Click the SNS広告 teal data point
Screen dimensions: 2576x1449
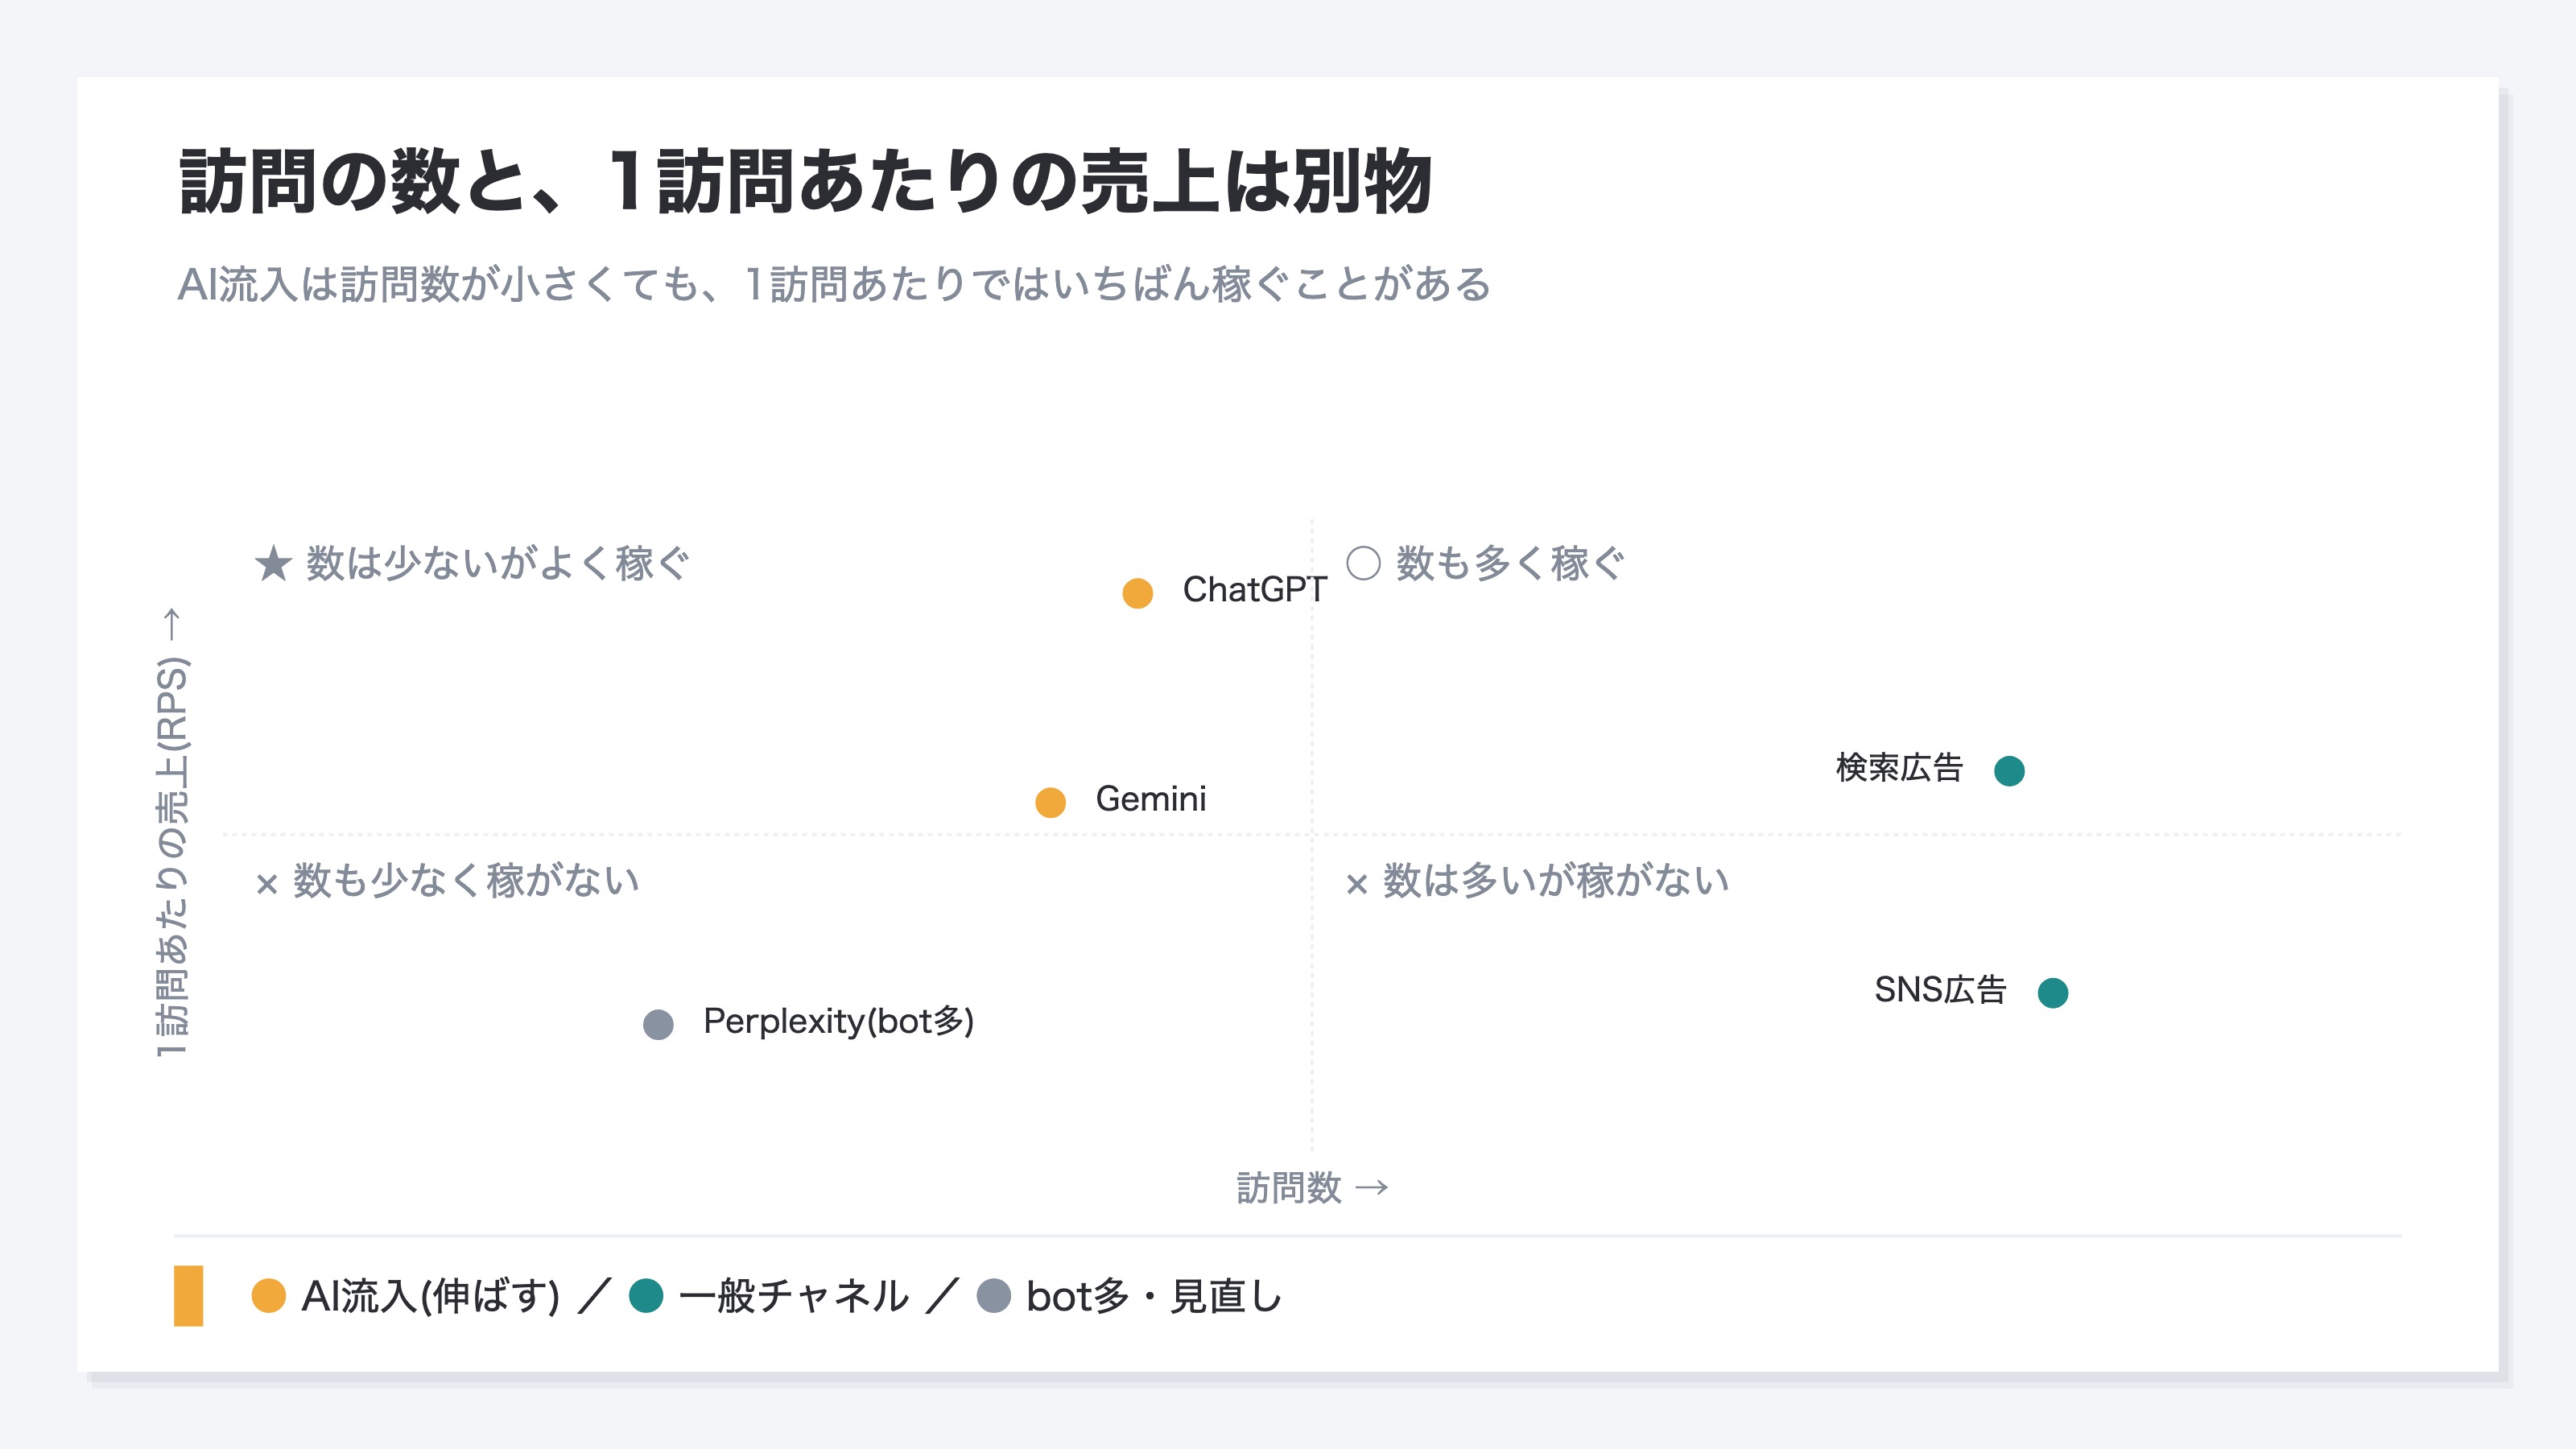(2053, 993)
